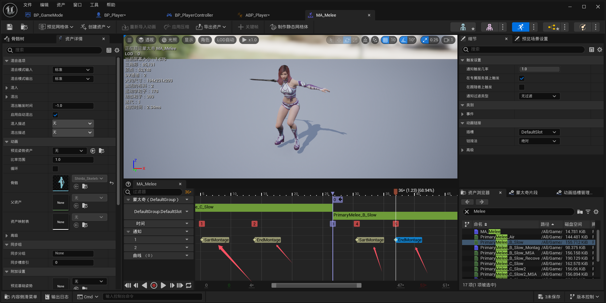Viewport: 606px width, 303px height.
Task: Collapse the 蒙太奇 DefaultGroup track
Action: tap(128, 200)
